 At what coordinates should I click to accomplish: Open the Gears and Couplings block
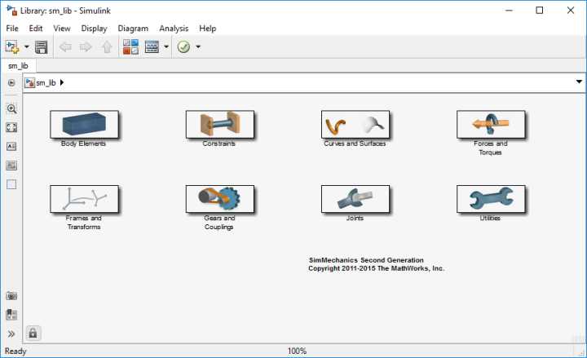point(220,199)
